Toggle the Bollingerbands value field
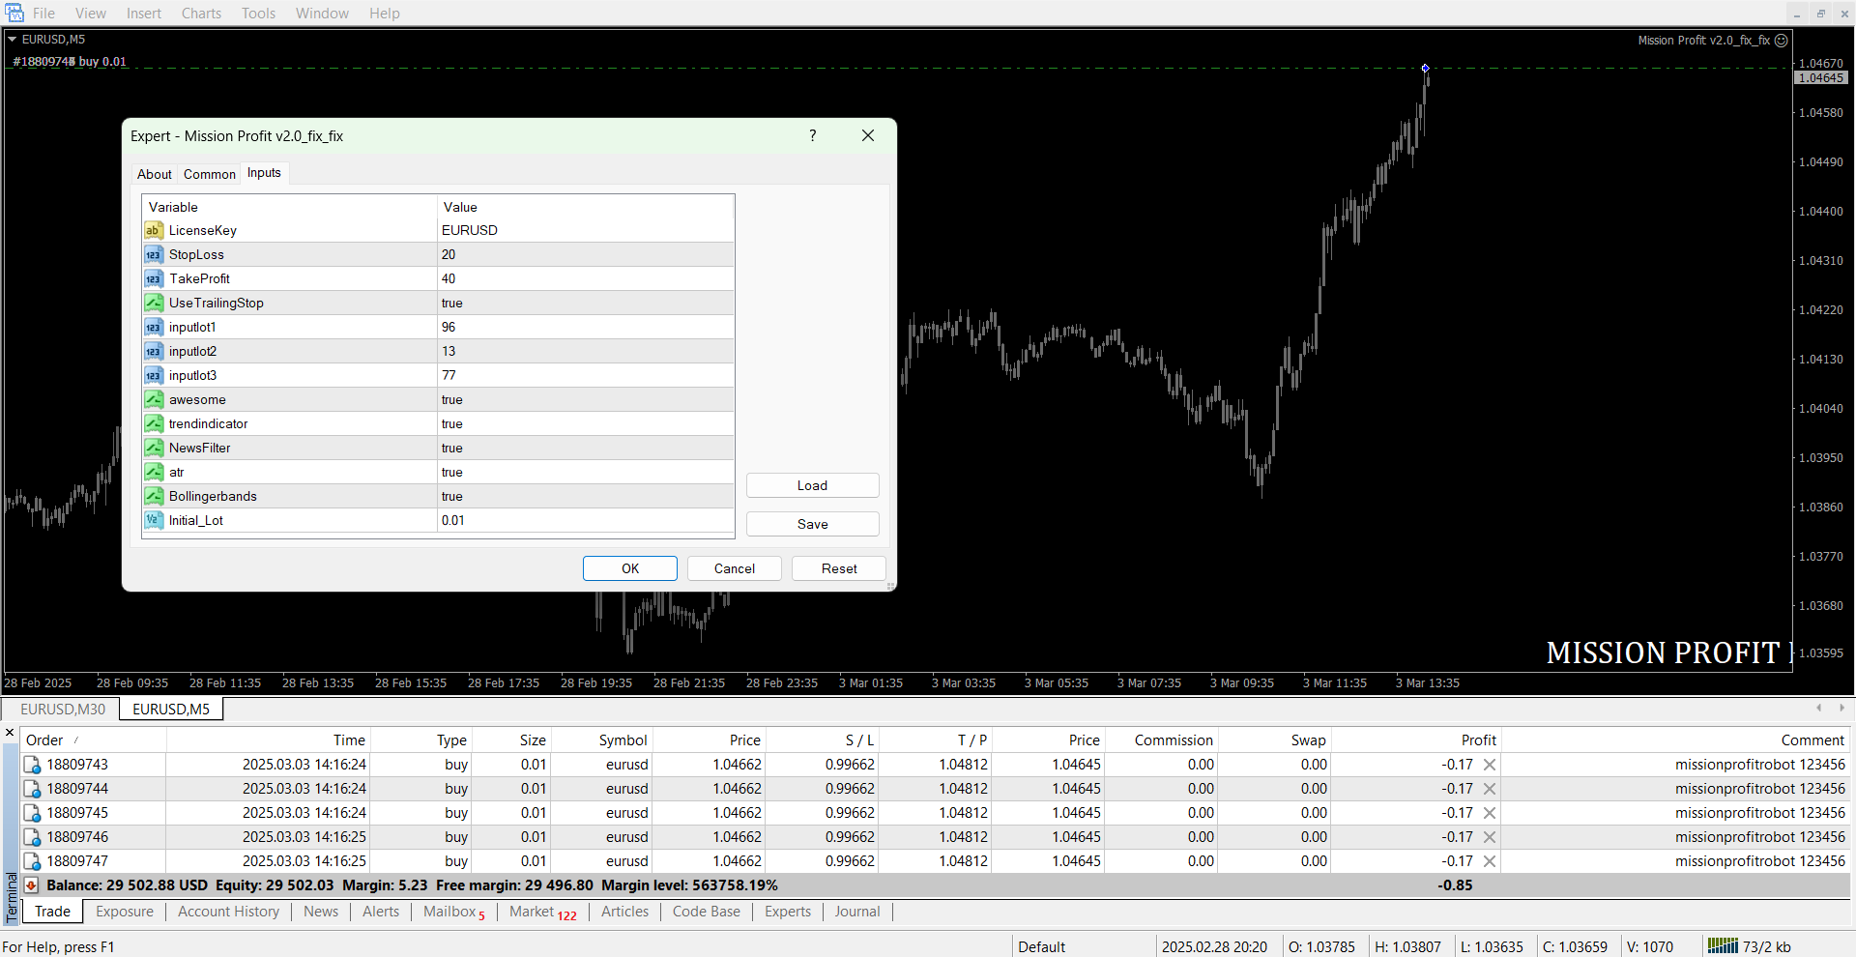1856x957 pixels. 585,496
